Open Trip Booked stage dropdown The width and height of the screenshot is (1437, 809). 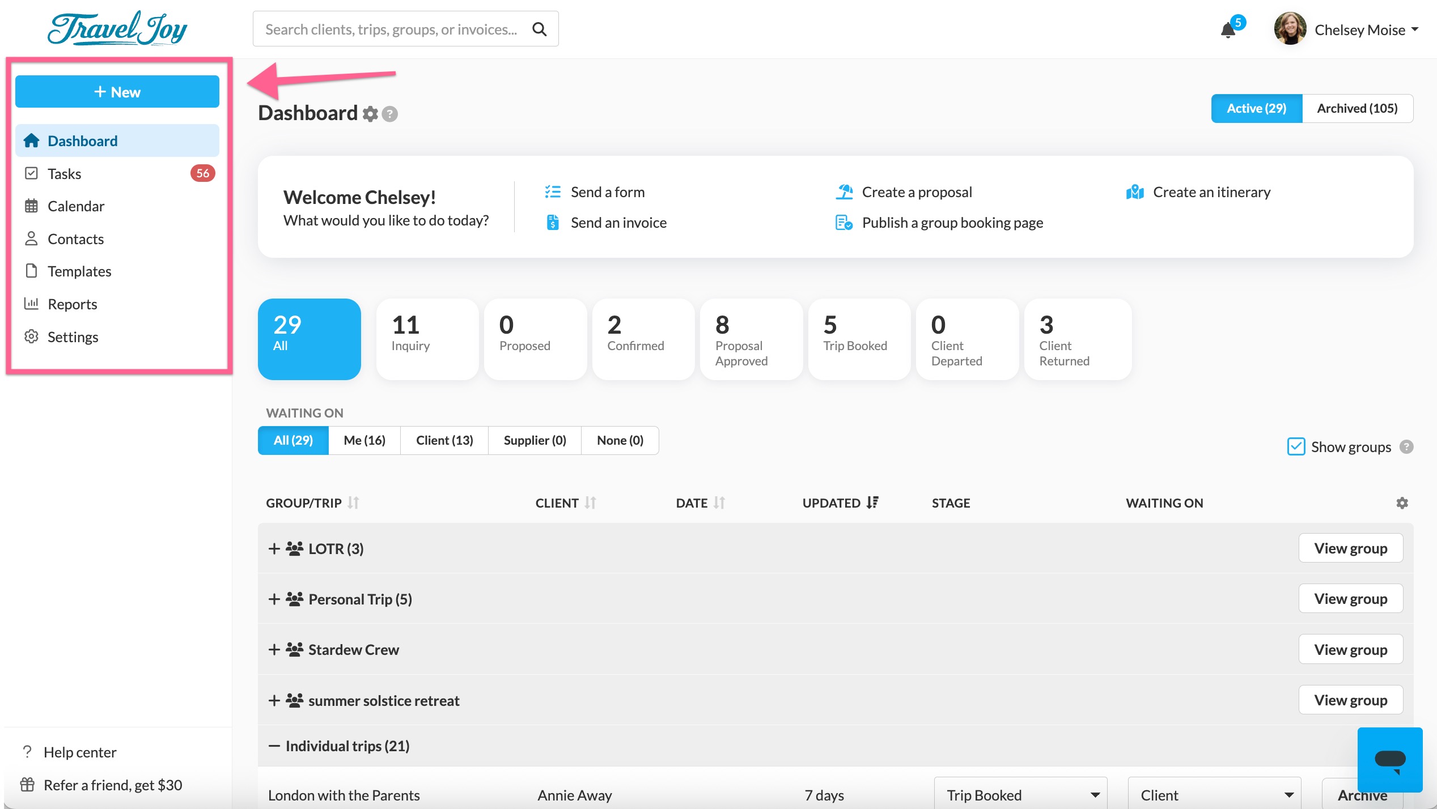coord(1020,795)
